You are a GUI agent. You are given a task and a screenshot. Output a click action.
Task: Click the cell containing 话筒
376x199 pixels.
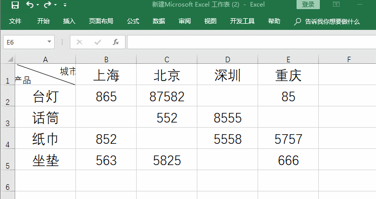[46, 117]
